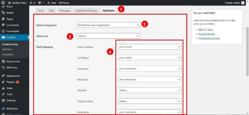The width and height of the screenshot is (249, 115).
Task: Open the admin avatar icon
Action: (x=243, y=3)
